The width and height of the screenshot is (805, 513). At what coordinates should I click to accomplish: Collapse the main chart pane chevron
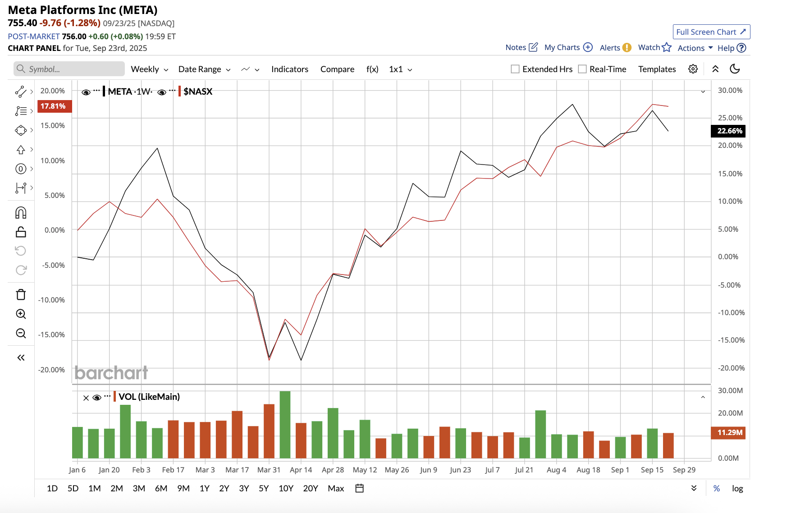click(703, 92)
